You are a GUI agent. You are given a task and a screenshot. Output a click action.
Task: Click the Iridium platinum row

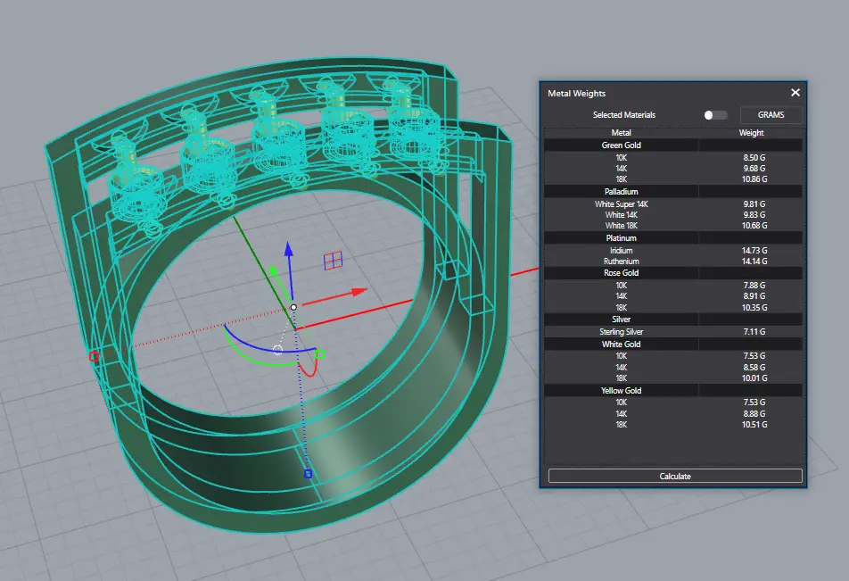click(x=622, y=251)
